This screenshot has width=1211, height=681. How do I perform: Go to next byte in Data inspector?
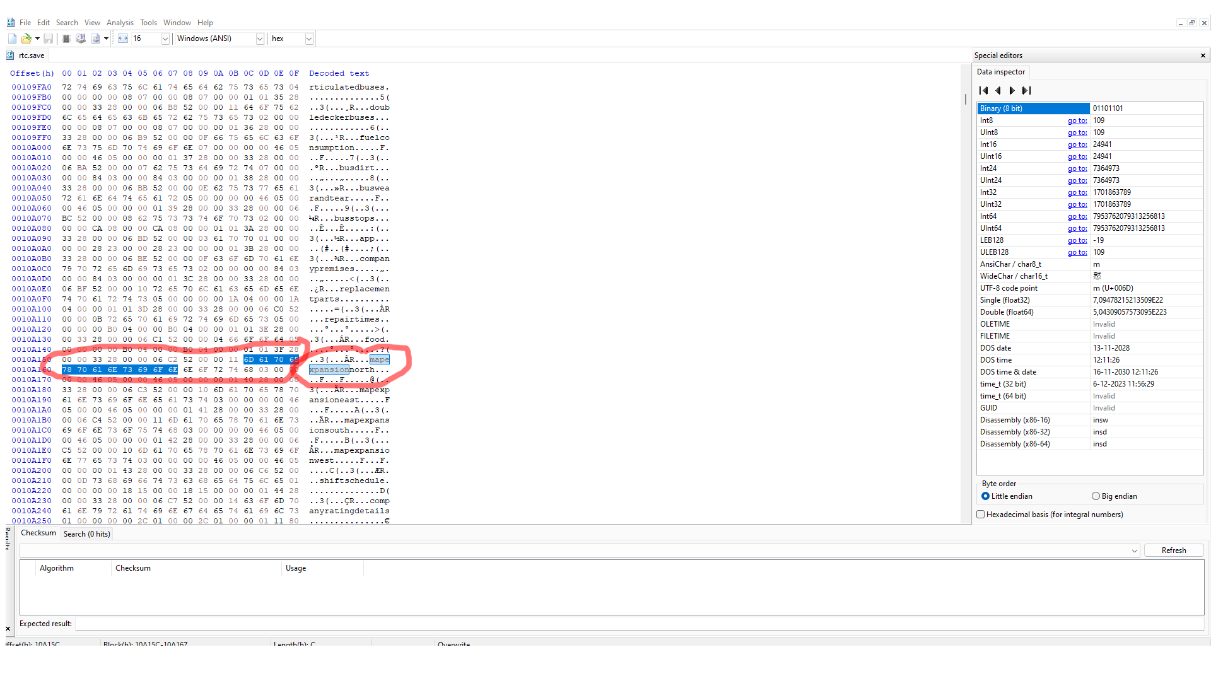click(1012, 91)
